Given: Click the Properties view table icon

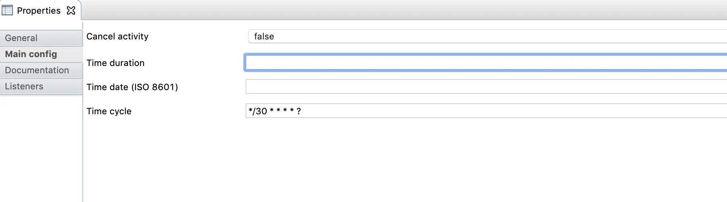Looking at the screenshot, I should [x=7, y=10].
